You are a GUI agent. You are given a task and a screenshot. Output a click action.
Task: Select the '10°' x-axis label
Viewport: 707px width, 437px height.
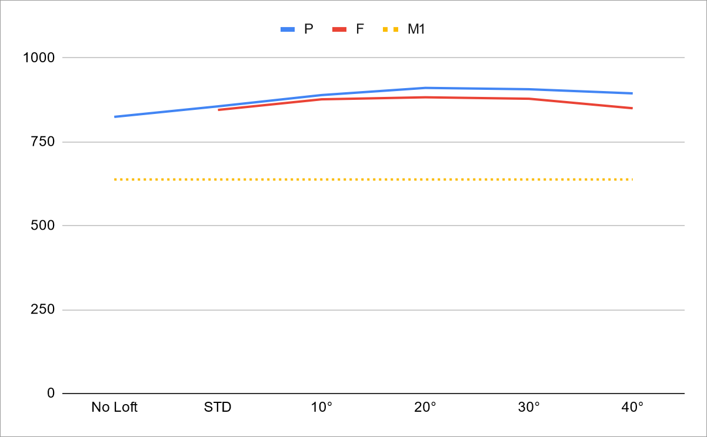click(322, 407)
